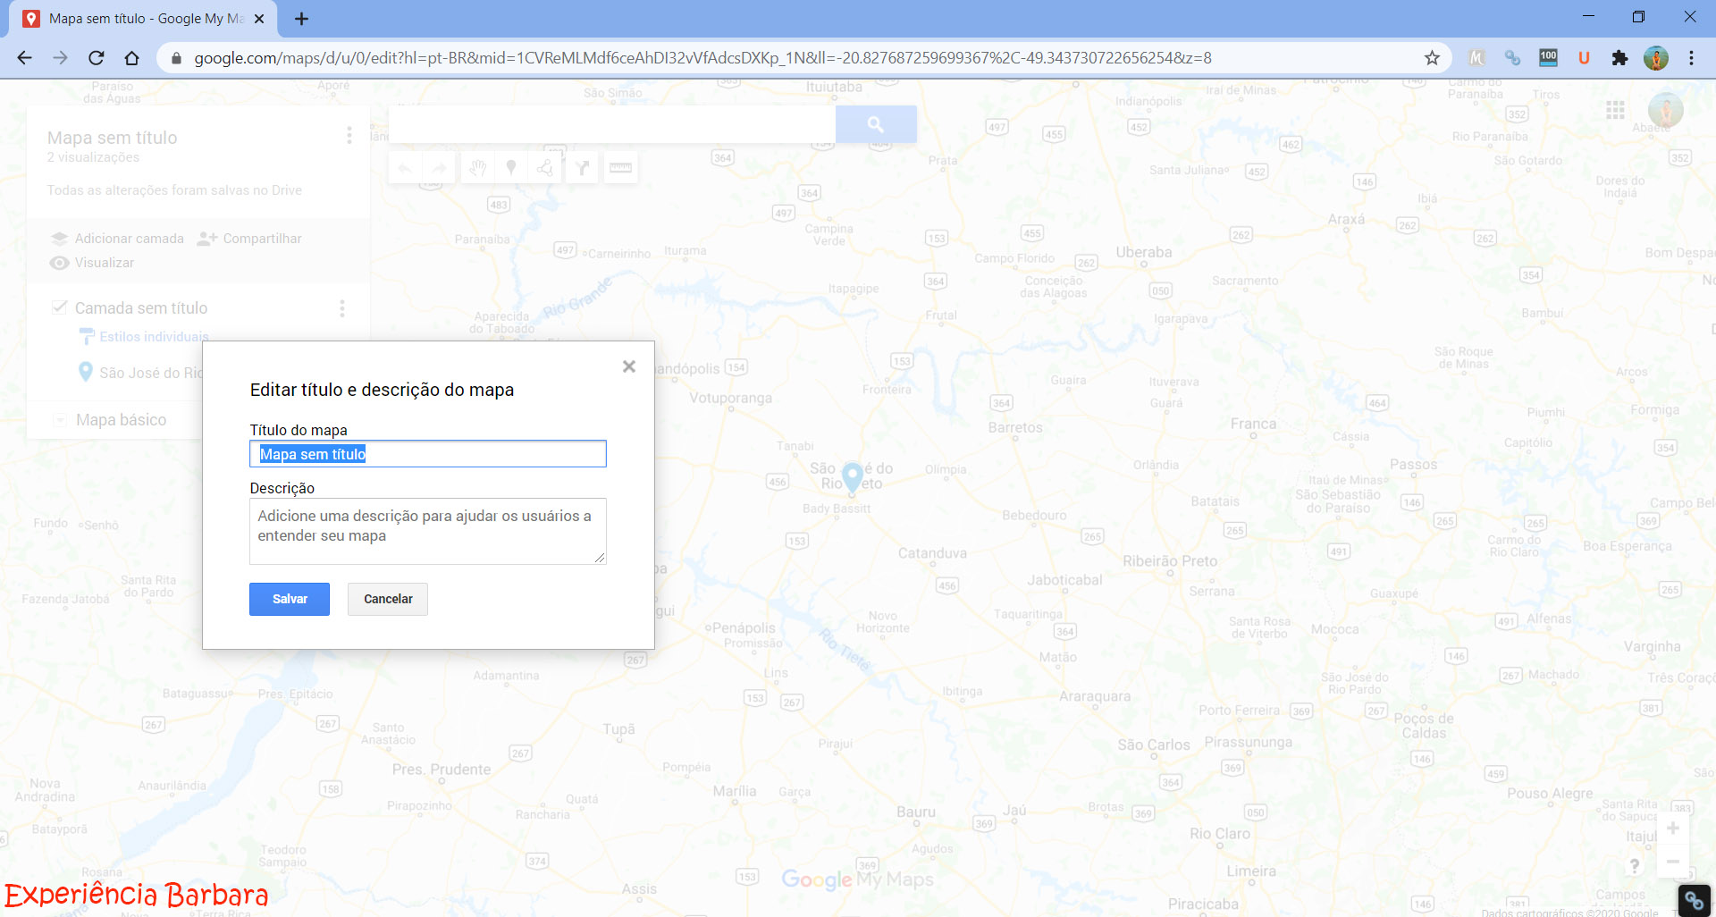Open the Chrome extensions puzzle icon

coord(1619,58)
